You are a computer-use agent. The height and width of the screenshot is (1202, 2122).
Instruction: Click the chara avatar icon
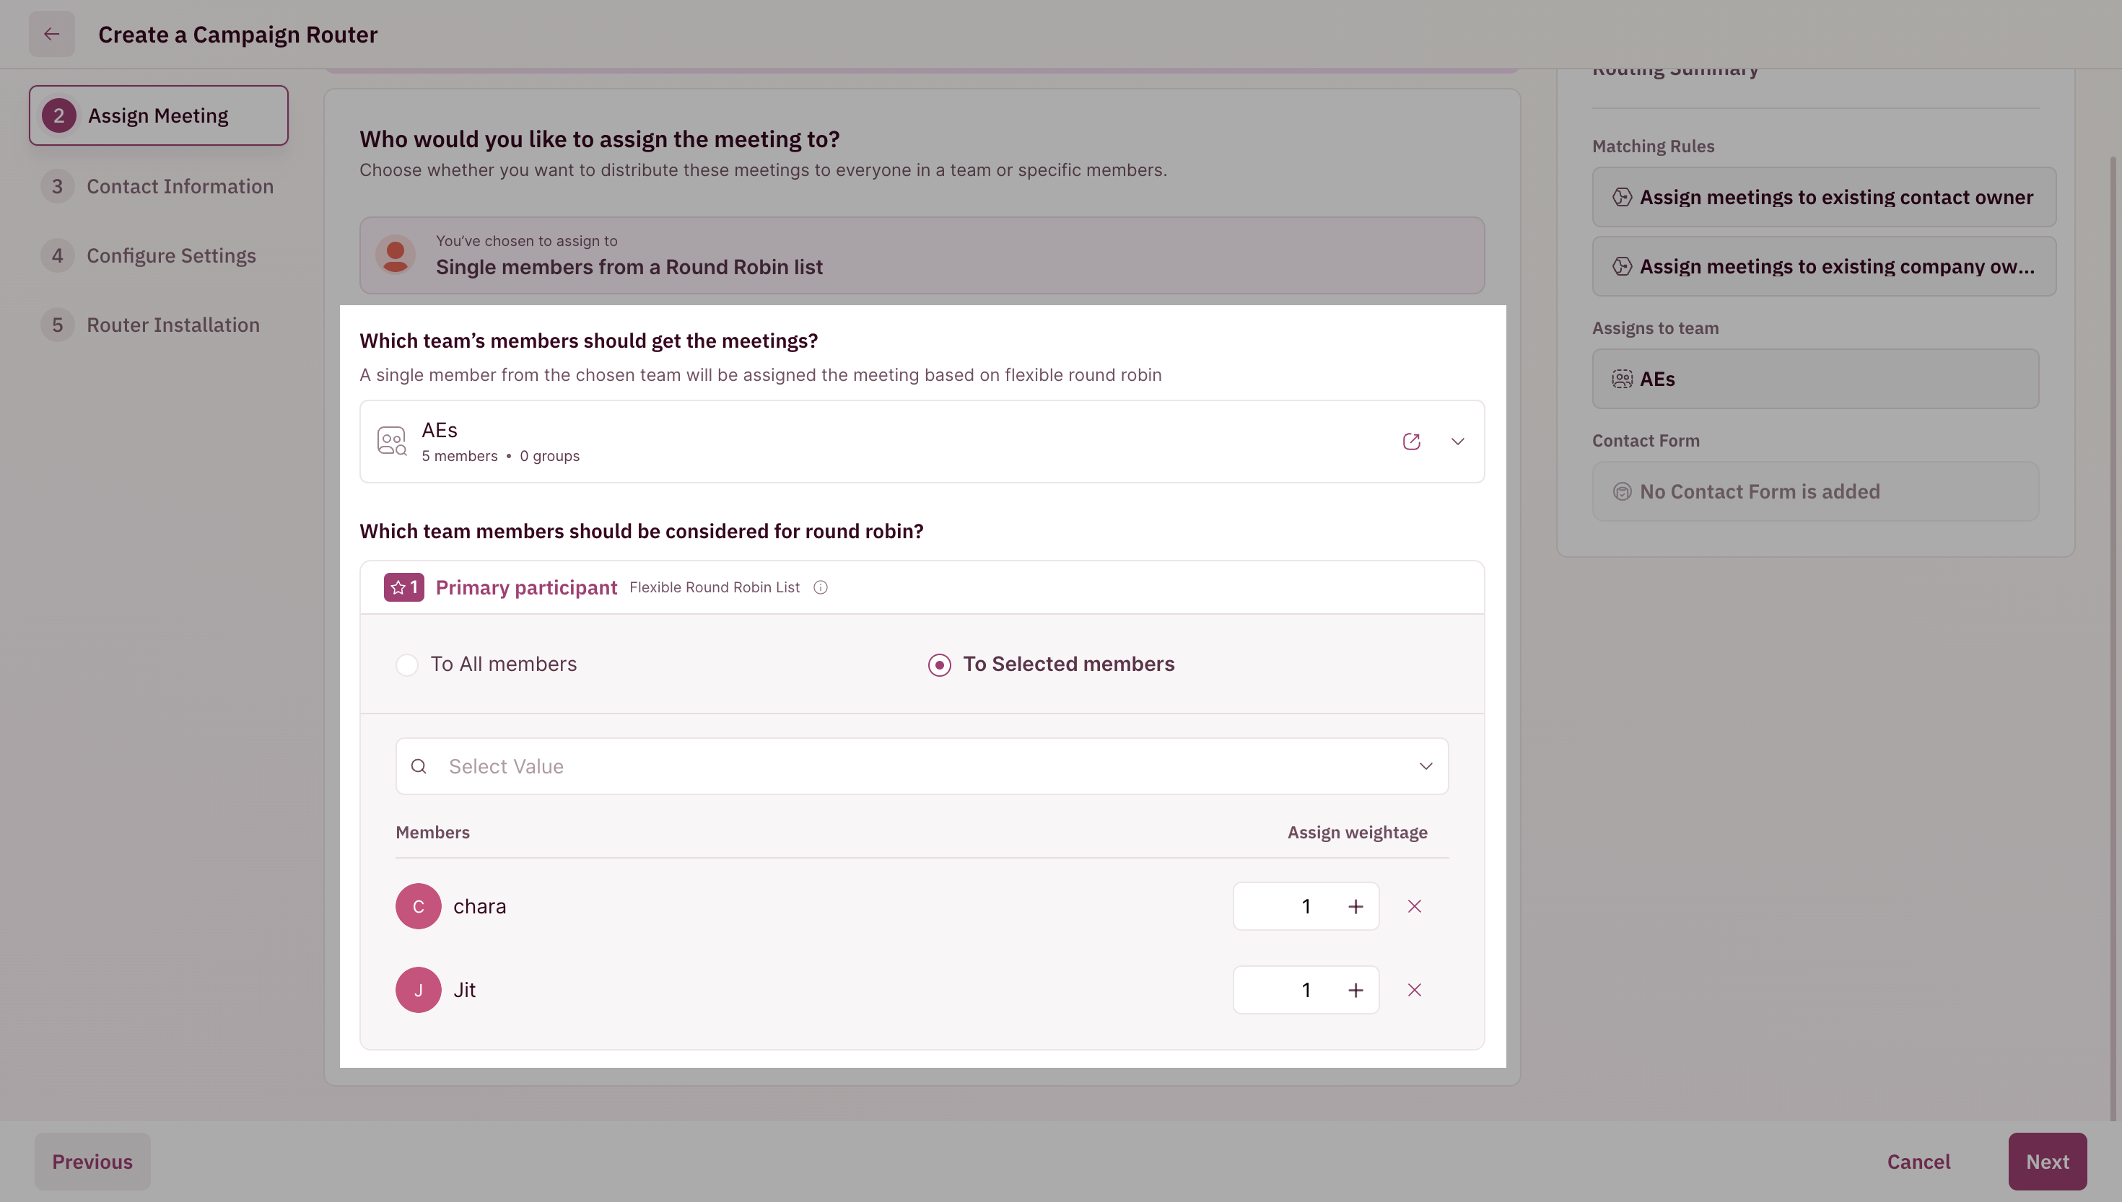418,906
